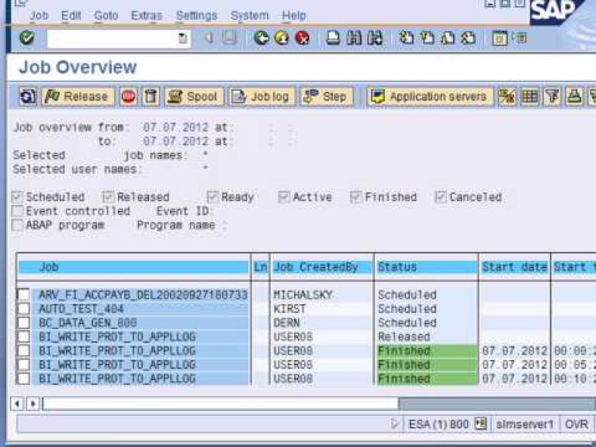The height and width of the screenshot is (447, 596).
Task: Open the command field history dropdown
Action: click(x=182, y=37)
